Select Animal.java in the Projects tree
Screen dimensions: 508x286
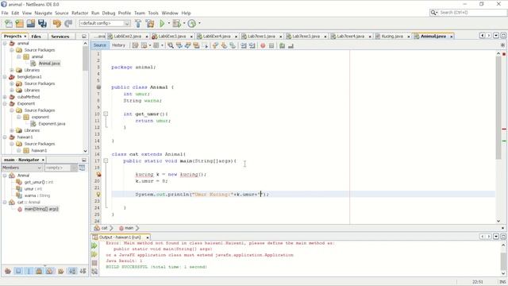click(49, 64)
